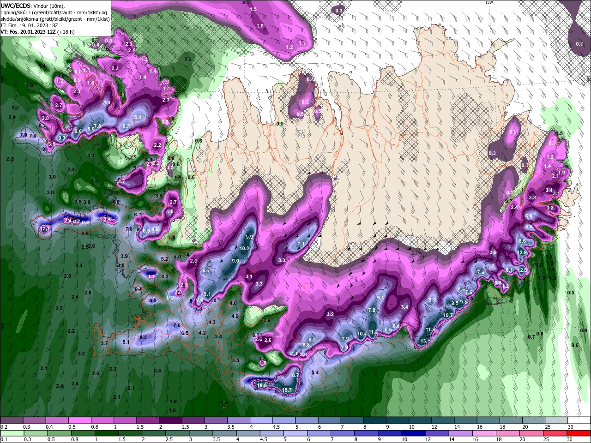Screen dimensions: 591x443
Task: Click the pale green swatch after 0.1 in lower legend
Action: coord(12,433)
